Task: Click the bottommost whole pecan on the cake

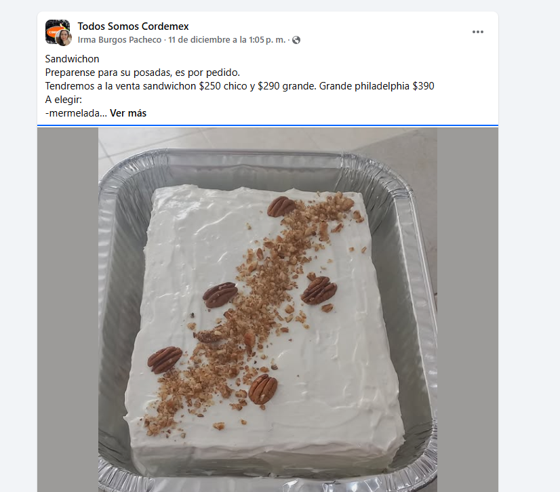Action: [x=263, y=389]
